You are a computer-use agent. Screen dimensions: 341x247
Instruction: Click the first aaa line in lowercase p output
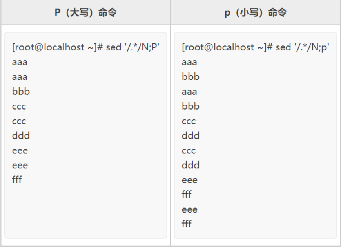[x=189, y=62]
